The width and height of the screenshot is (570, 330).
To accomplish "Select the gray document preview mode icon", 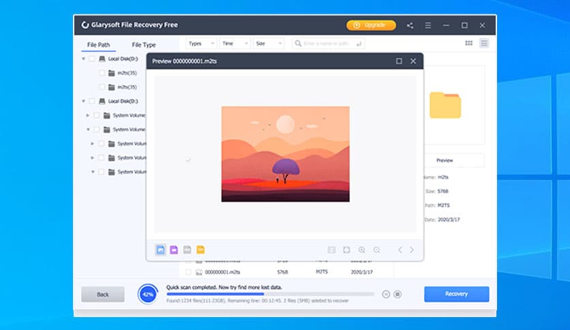I will 187,250.
